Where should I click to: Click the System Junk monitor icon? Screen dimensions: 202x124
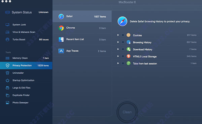[x=7, y=25]
